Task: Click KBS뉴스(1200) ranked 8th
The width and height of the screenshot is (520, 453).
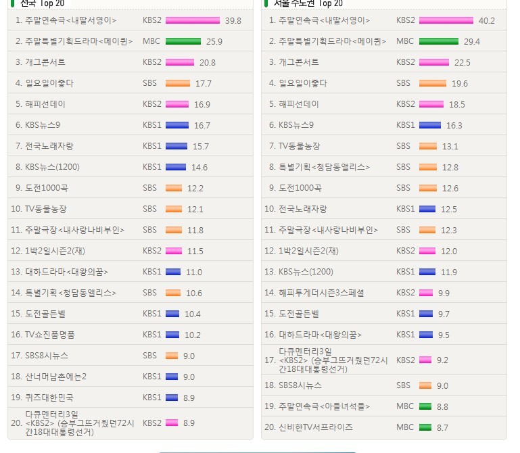Action: point(52,167)
